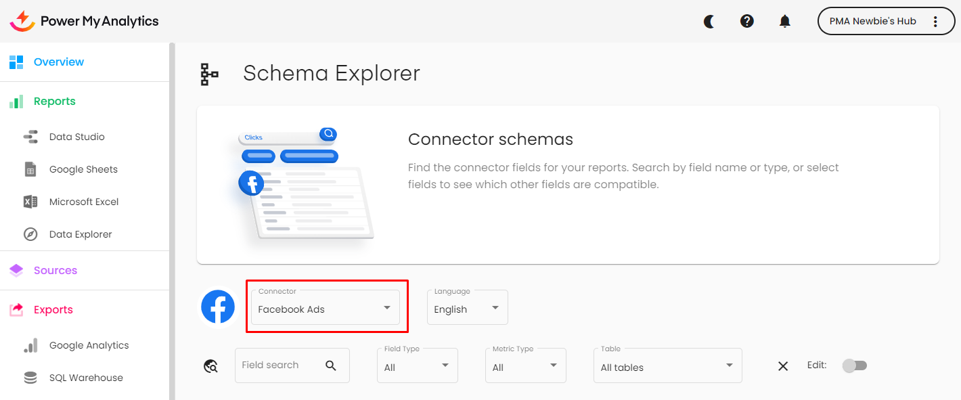Expand the Language dropdown
The height and width of the screenshot is (400, 961).
467,309
